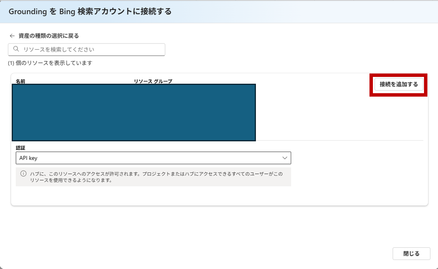Viewport: 438px width, 269px height.
Task: Select the 名前 column header
Action: [x=20, y=81]
